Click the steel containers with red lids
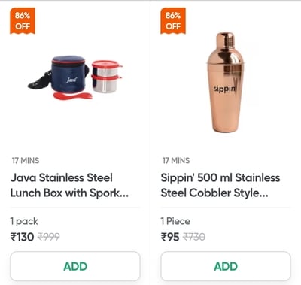 (x=106, y=76)
